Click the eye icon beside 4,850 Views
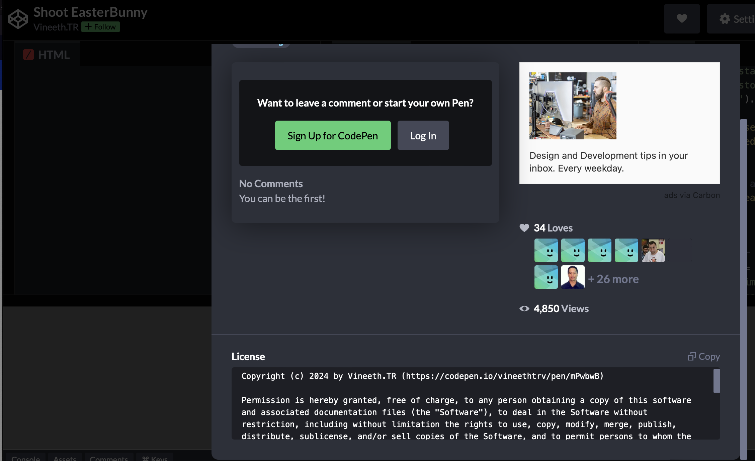The image size is (755, 461). pyautogui.click(x=524, y=309)
